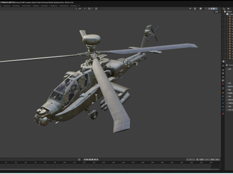
Task: Switch to rendered viewport shading
Action: 216,9
